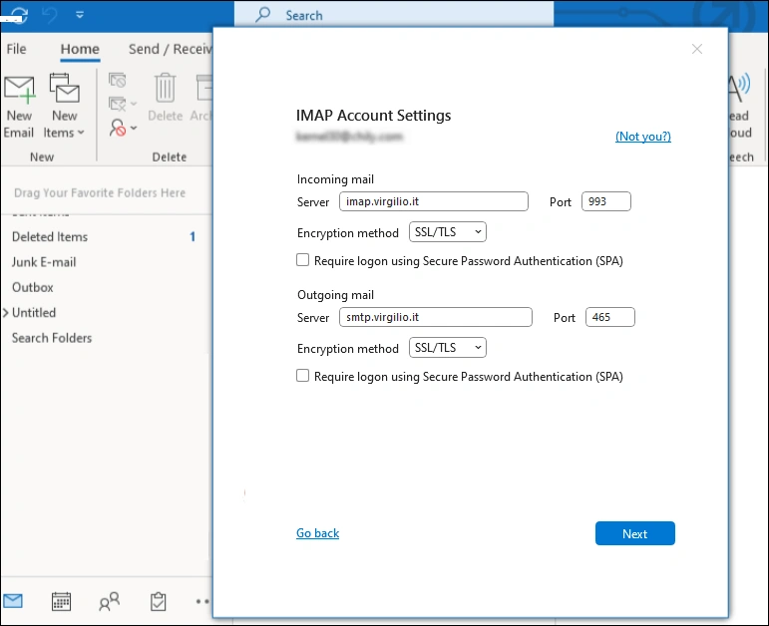Expand the Untitled folder chevron
Screen dimensions: 769x626
[x=5, y=312]
